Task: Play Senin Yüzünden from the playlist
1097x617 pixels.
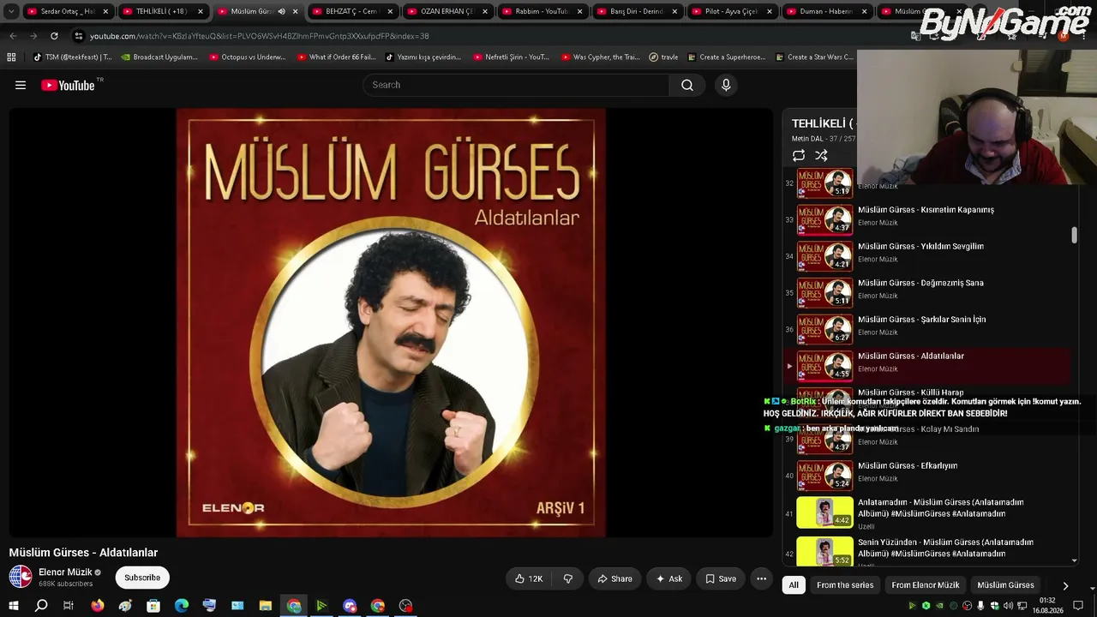Action: (x=928, y=551)
